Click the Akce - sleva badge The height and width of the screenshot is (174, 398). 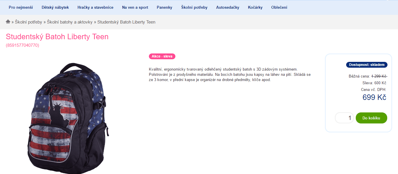point(162,56)
